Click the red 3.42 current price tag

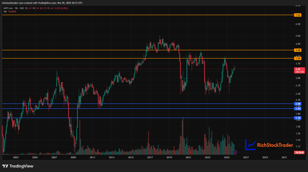click(297, 70)
